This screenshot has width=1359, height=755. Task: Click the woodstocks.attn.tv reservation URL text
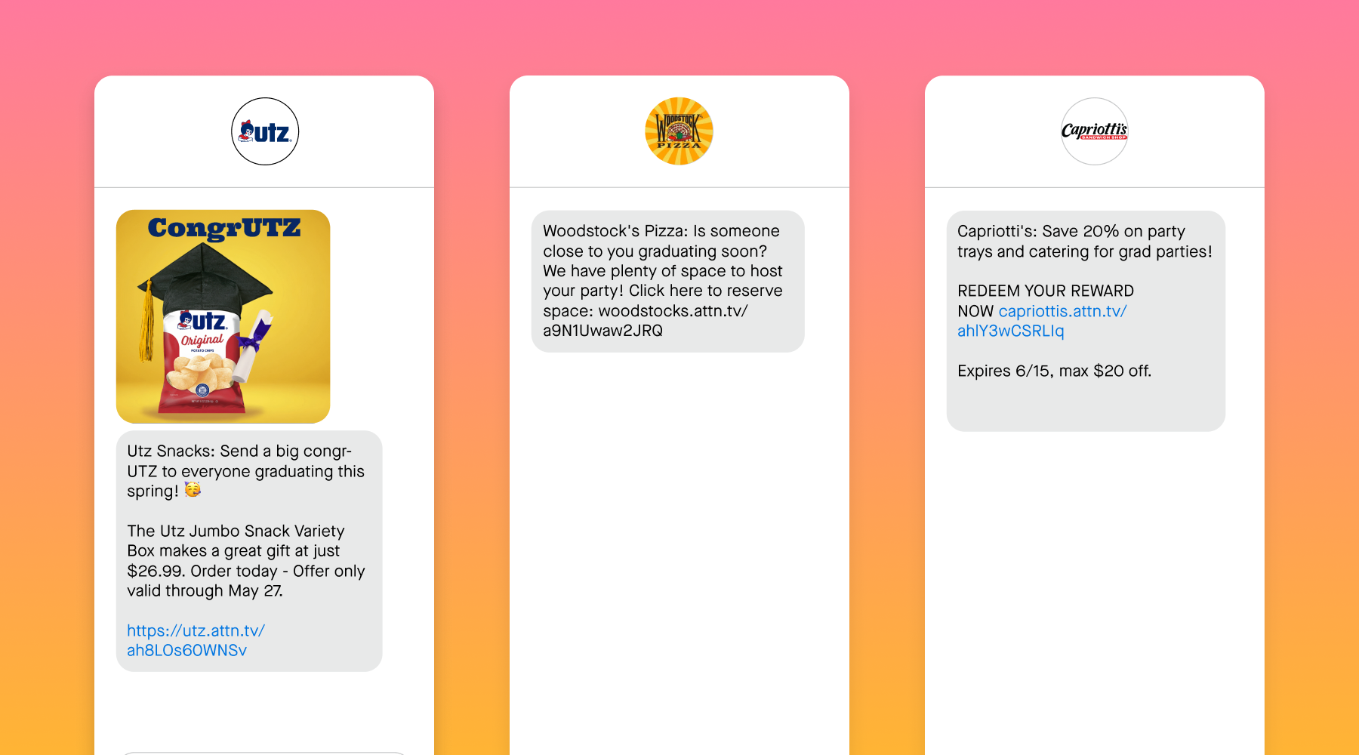tap(646, 321)
